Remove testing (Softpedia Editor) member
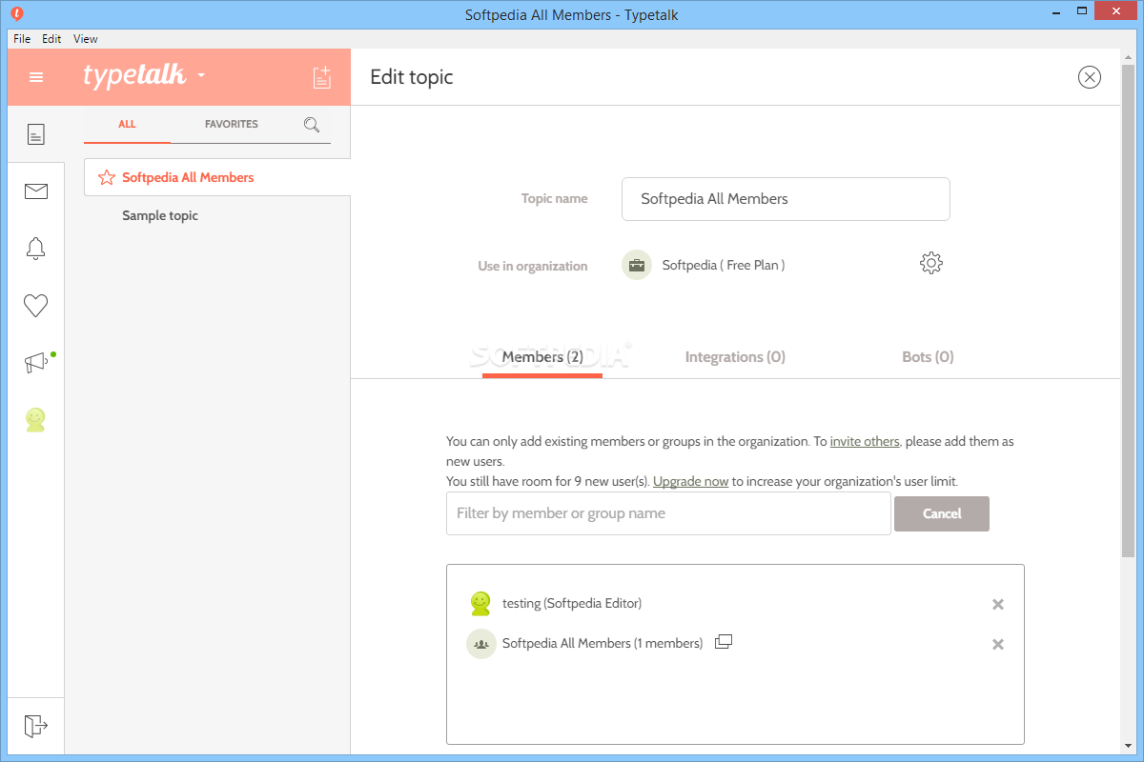The height and width of the screenshot is (762, 1144). (x=998, y=604)
